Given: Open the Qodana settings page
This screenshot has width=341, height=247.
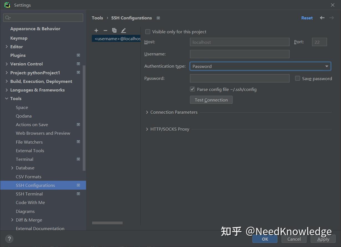Looking at the screenshot, I should point(24,116).
